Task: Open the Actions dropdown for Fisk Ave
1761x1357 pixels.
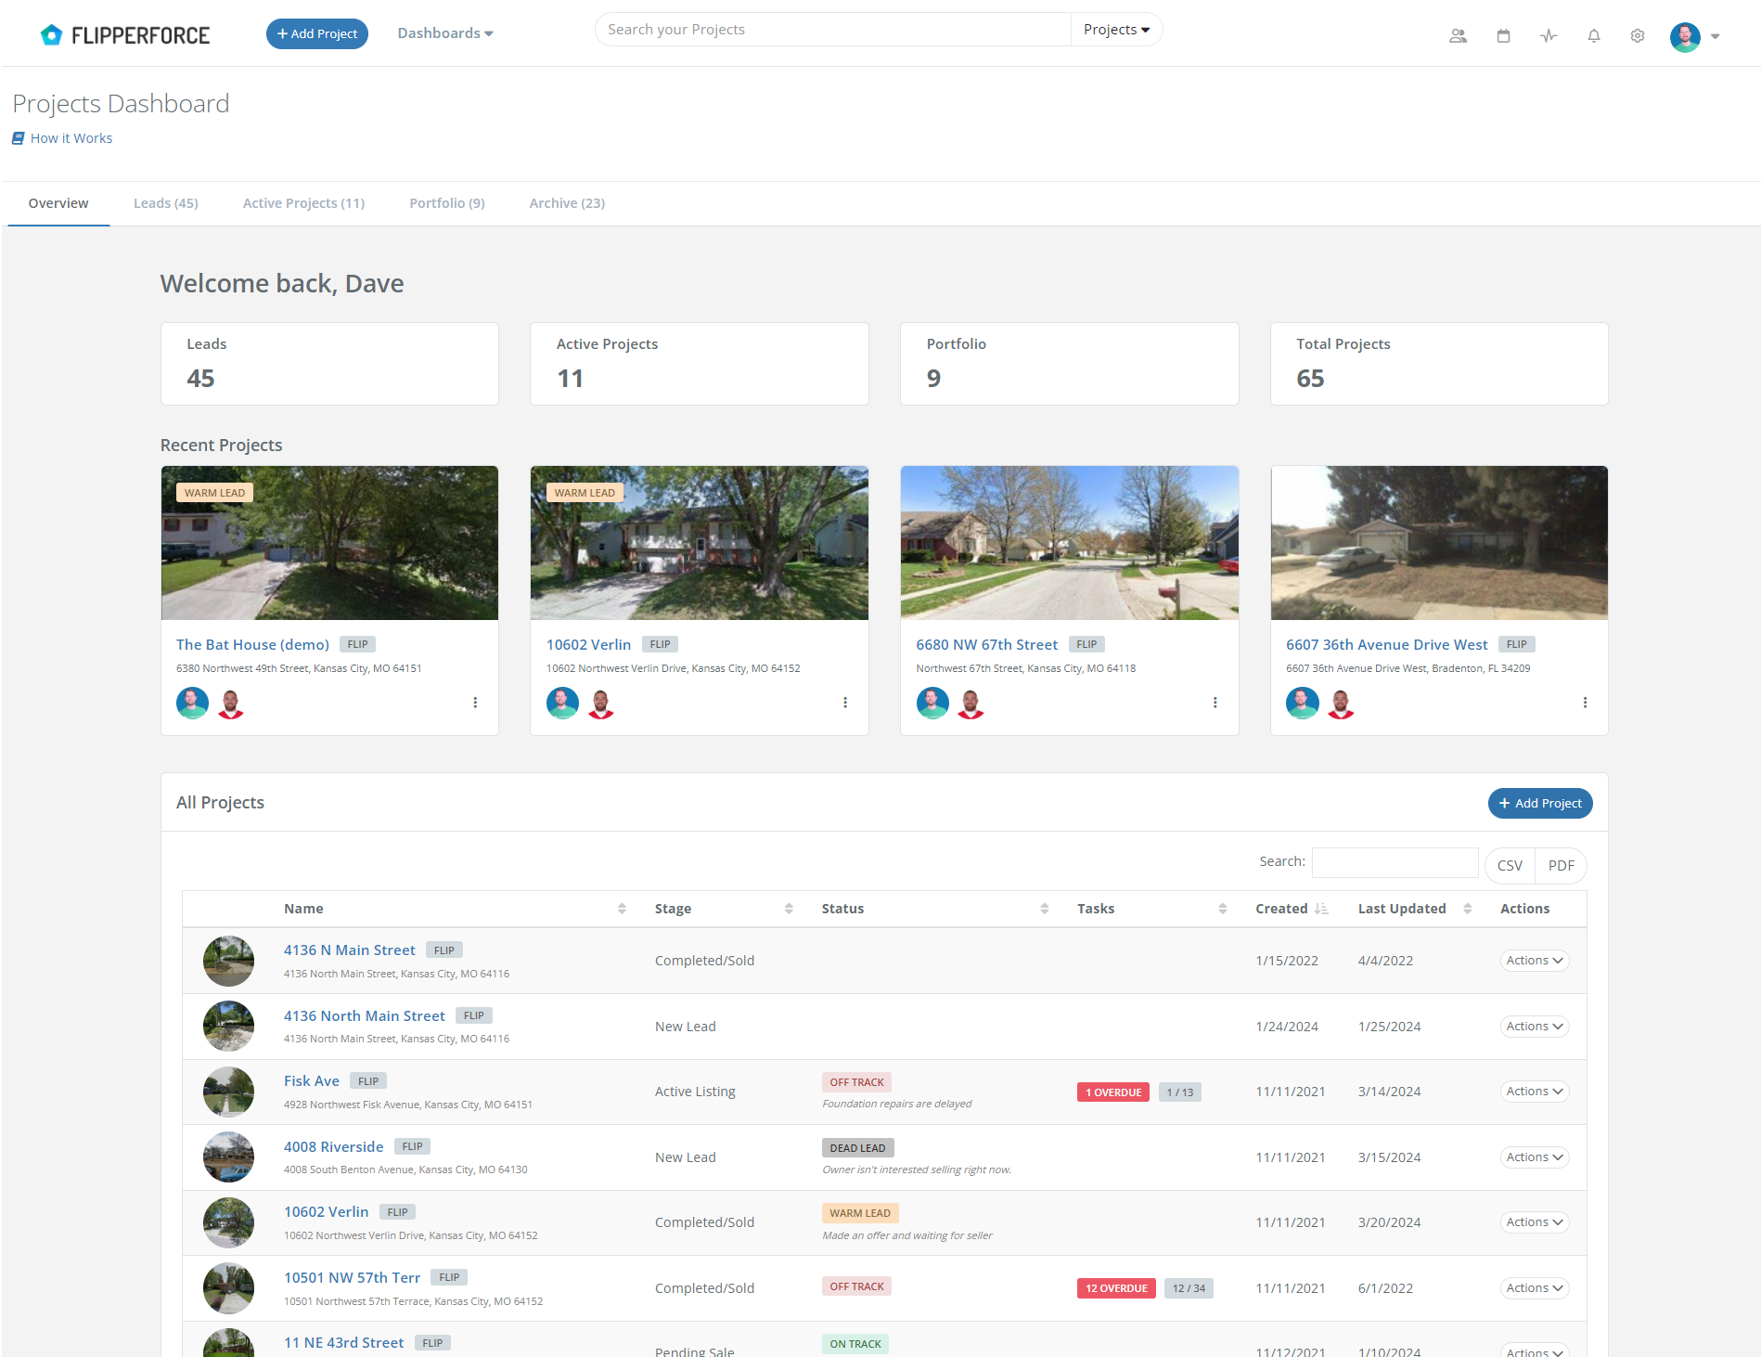Action: (1533, 1092)
